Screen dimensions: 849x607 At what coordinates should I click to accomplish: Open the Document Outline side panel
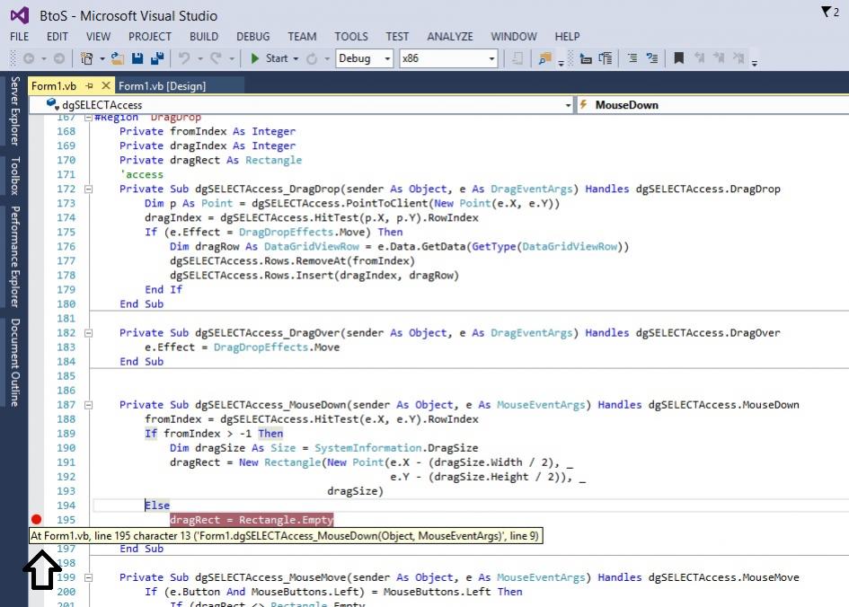(14, 362)
